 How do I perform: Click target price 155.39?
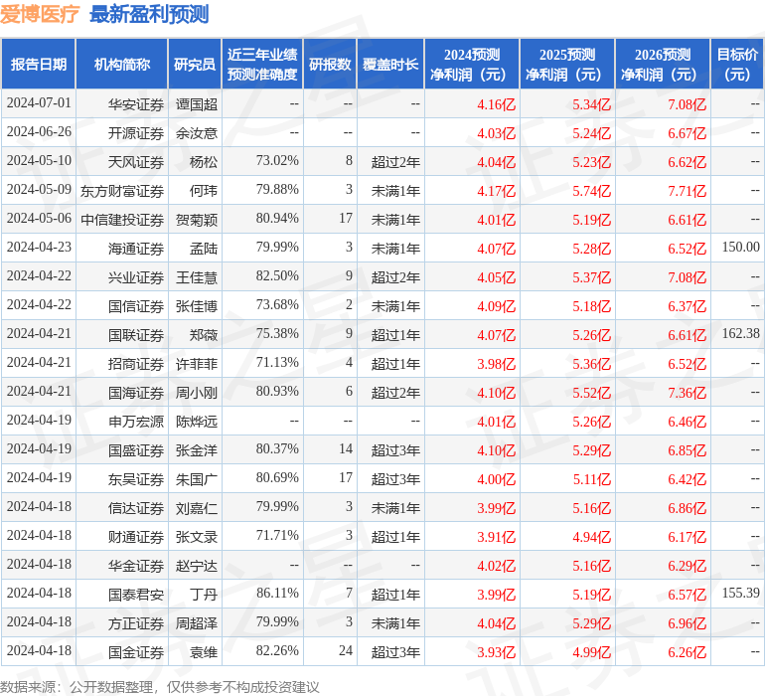point(740,593)
